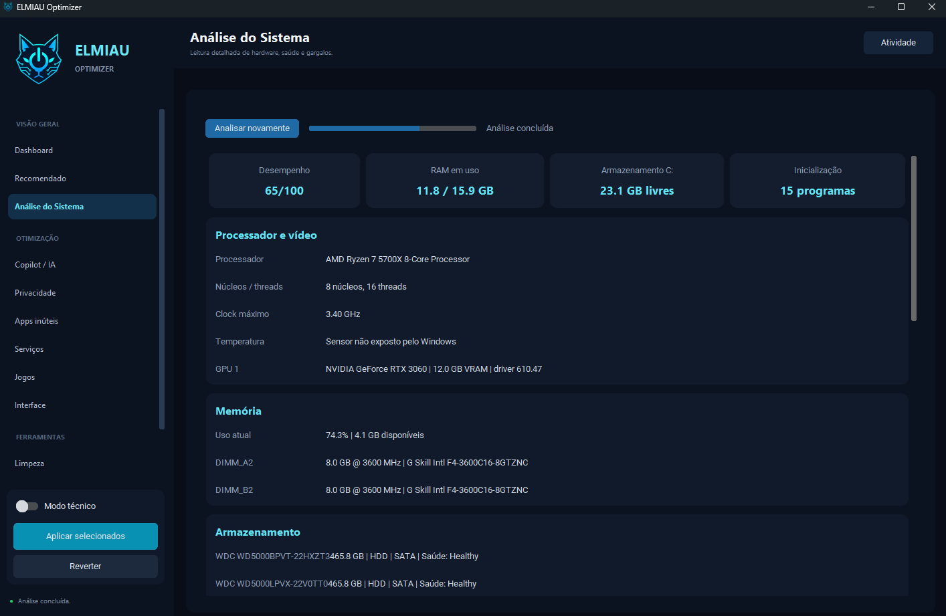Click Sensor não exposto pelo Windows text
The image size is (946, 616).
coord(391,342)
